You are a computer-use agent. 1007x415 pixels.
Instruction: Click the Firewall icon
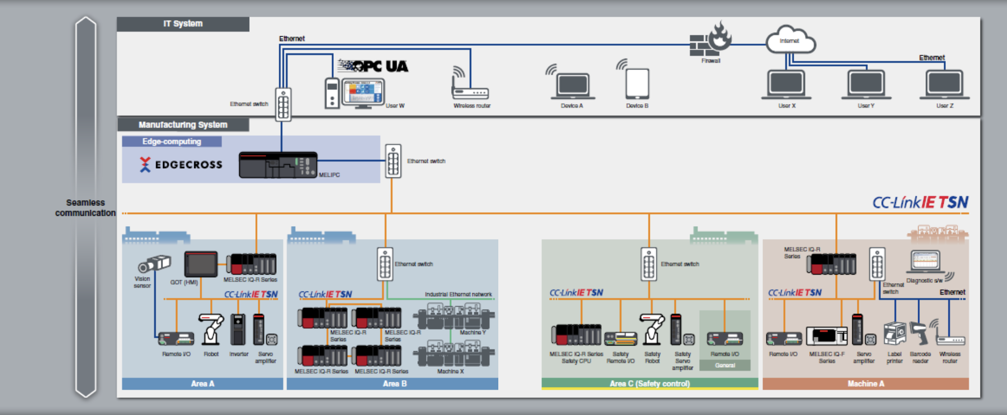click(710, 40)
